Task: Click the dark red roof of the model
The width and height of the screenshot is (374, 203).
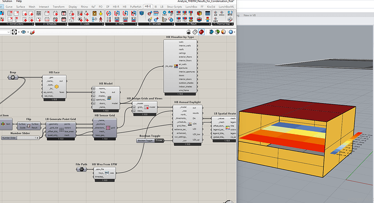Action: pyautogui.click(x=298, y=111)
